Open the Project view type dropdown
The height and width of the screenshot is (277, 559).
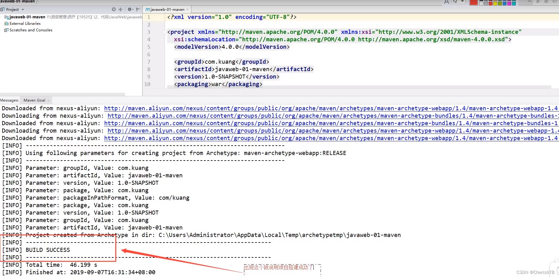(23, 10)
